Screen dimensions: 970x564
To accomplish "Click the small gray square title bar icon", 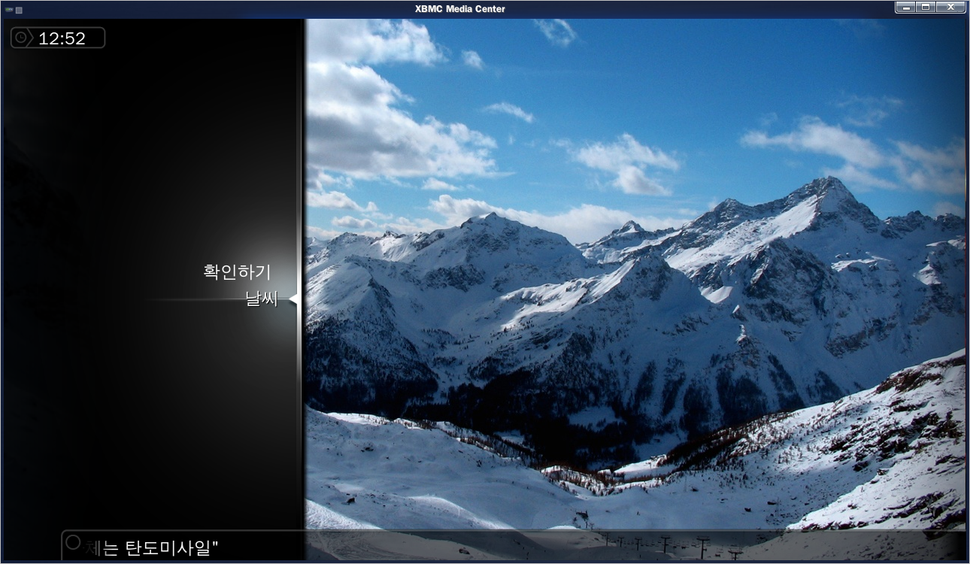I will coord(19,10).
